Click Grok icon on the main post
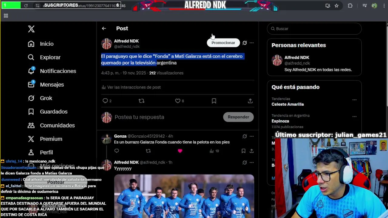This screenshot has width=388, height=218. click(x=245, y=43)
